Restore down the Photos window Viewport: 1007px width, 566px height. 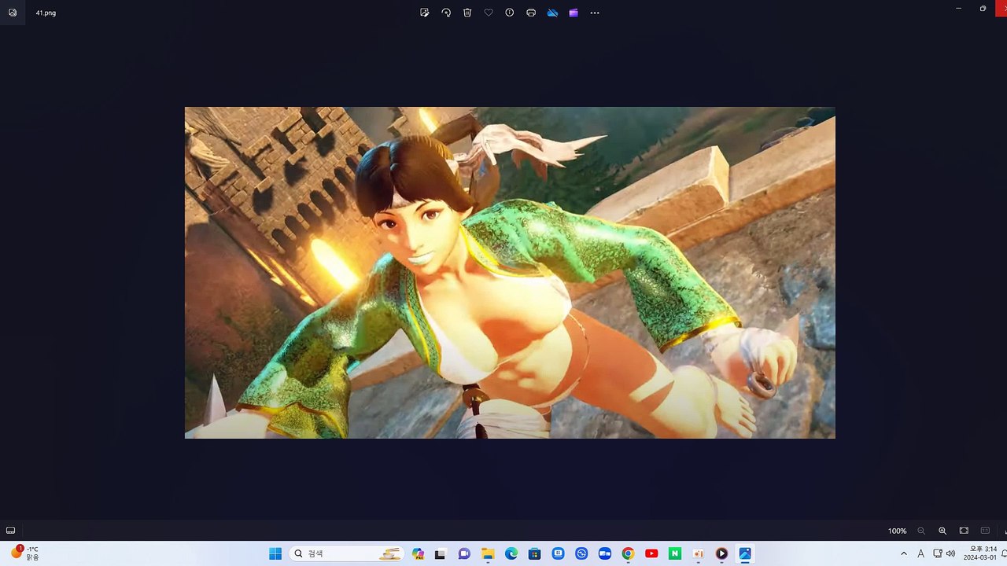click(983, 8)
